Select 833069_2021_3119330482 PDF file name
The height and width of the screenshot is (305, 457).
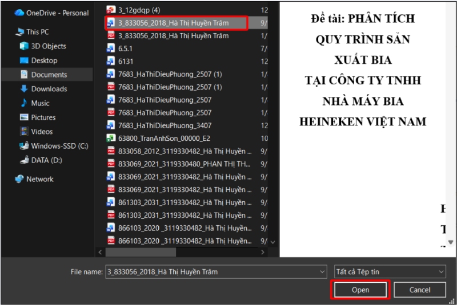tap(185, 190)
